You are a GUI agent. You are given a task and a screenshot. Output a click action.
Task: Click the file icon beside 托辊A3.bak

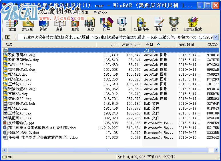click(5, 108)
